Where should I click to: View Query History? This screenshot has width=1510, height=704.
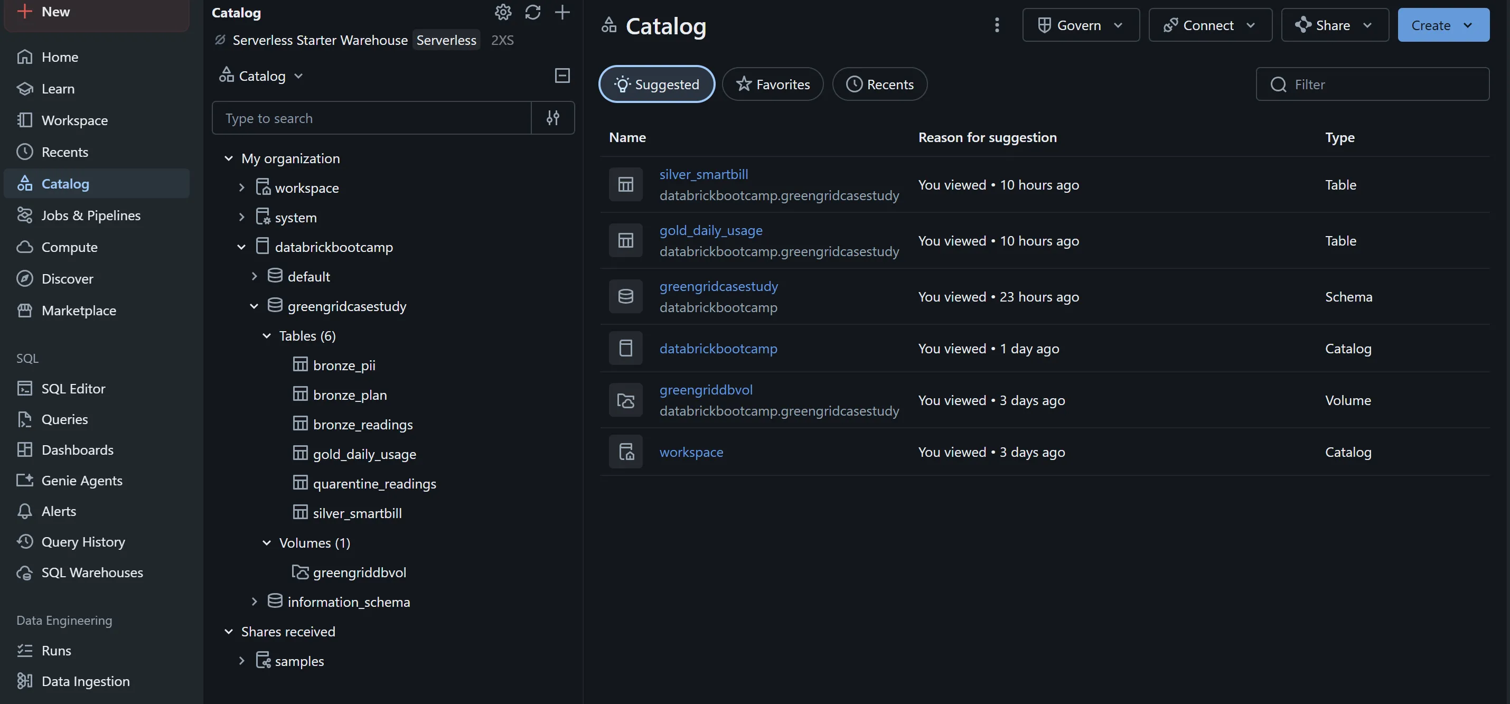pos(97,541)
